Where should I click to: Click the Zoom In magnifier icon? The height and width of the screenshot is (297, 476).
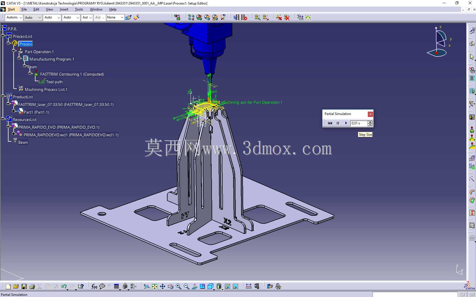pyautogui.click(x=178, y=286)
